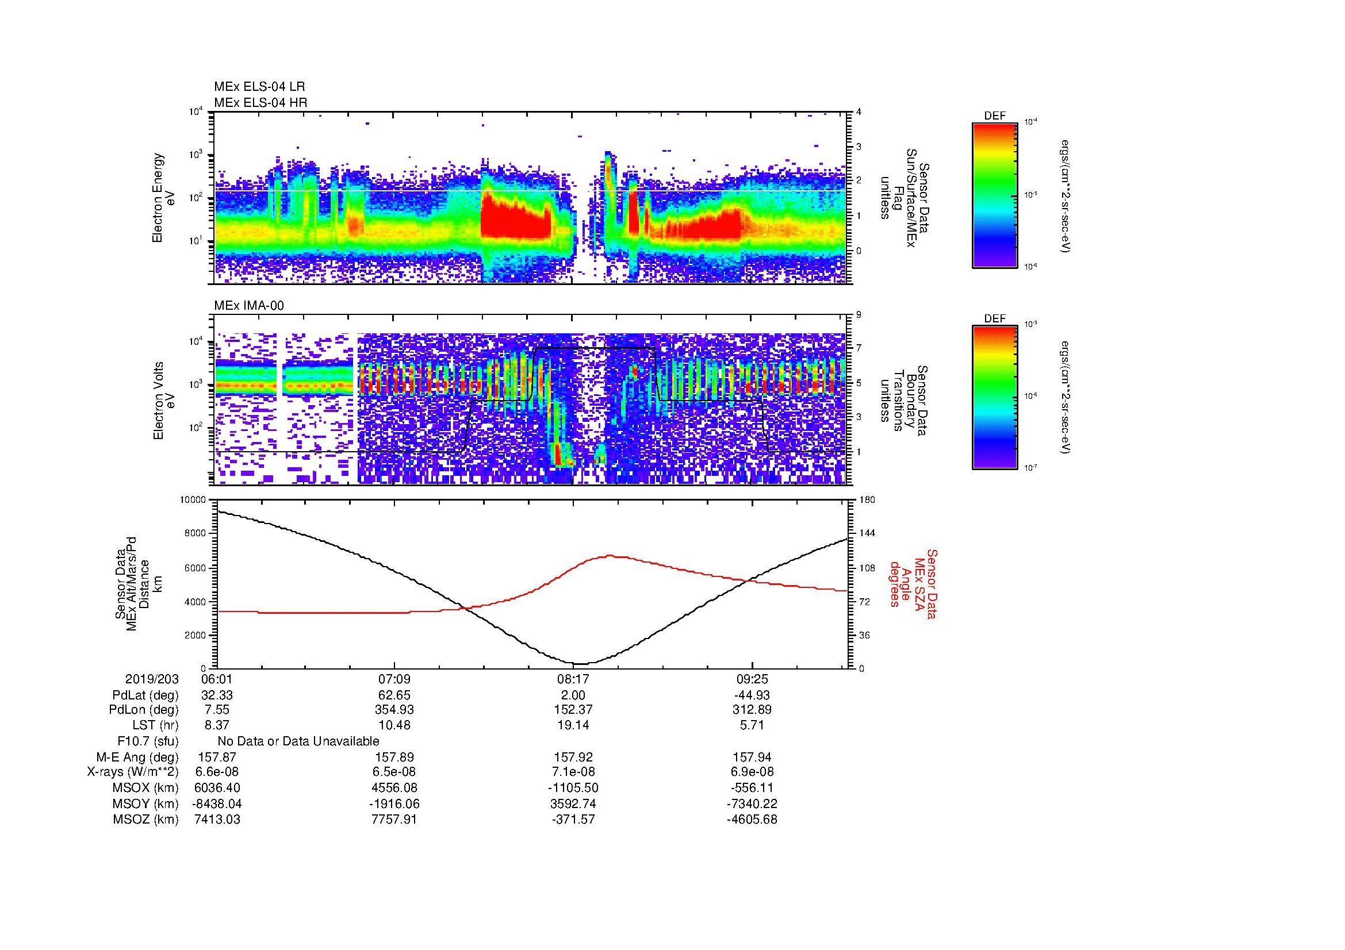Click the 'Electron Energy eV' axis label
The height and width of the screenshot is (950, 1345).
coord(164,198)
